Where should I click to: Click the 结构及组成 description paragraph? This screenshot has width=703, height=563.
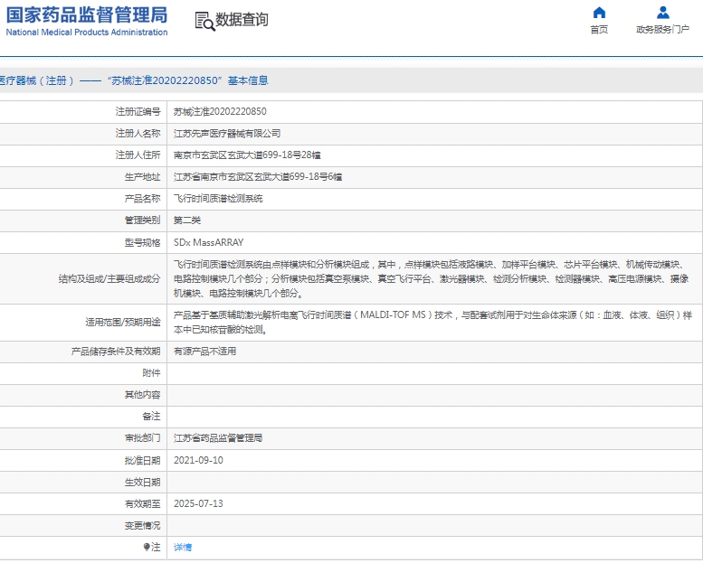click(x=431, y=278)
